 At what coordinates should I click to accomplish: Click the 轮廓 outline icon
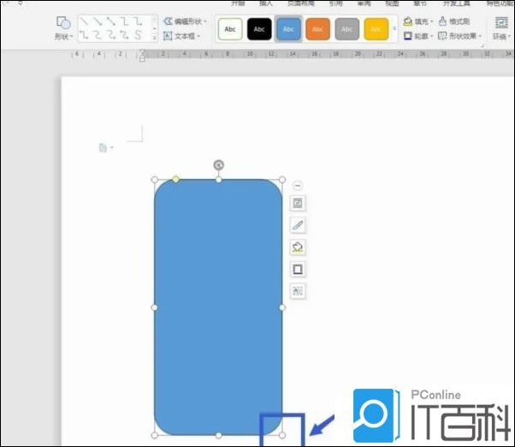pyautogui.click(x=407, y=35)
